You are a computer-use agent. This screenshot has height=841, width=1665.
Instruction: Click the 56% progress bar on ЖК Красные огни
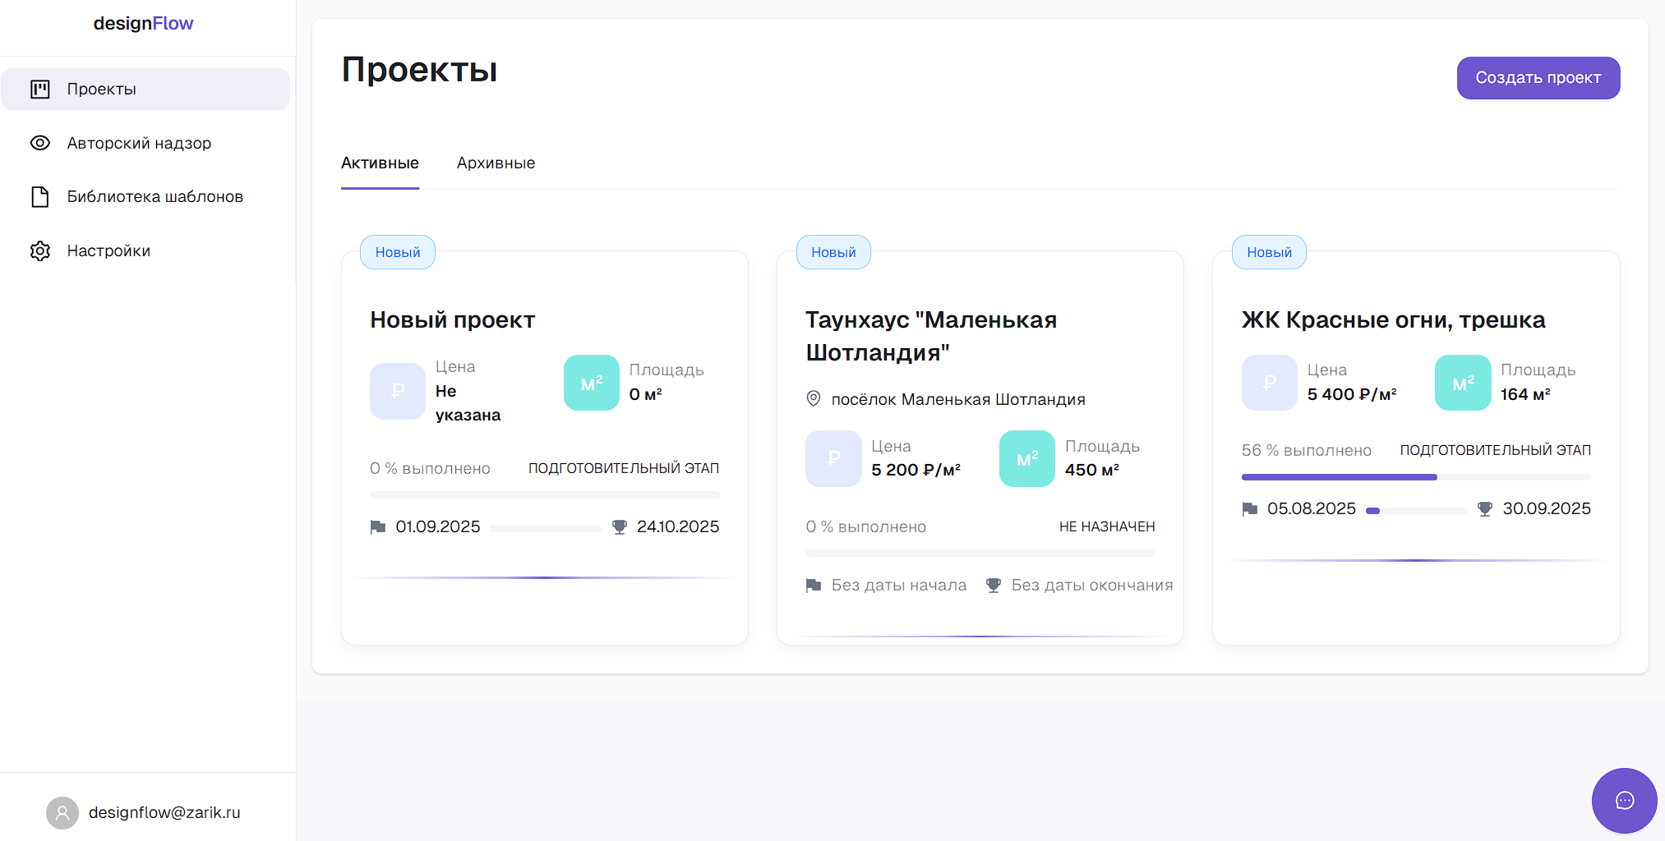click(1415, 477)
